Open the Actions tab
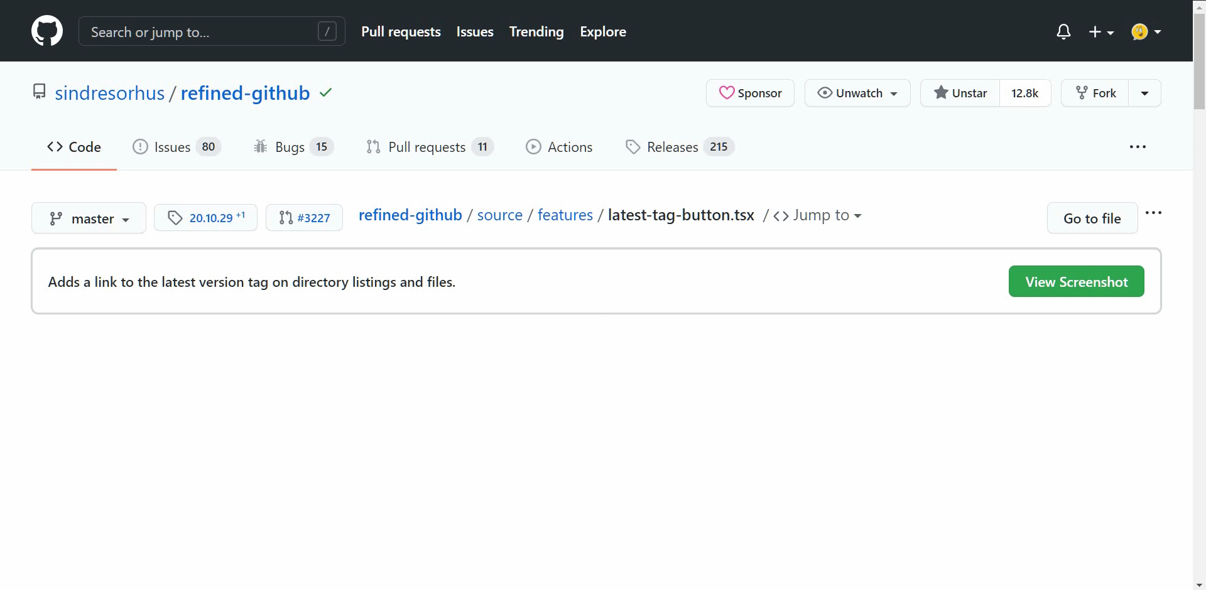Viewport: 1206px width, 590px height. [x=559, y=147]
